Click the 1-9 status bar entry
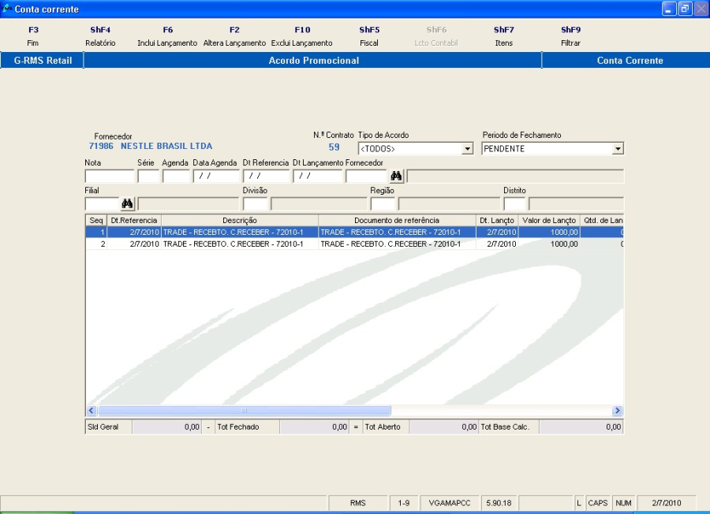Screen dimensions: 710x514 pyautogui.click(x=404, y=503)
